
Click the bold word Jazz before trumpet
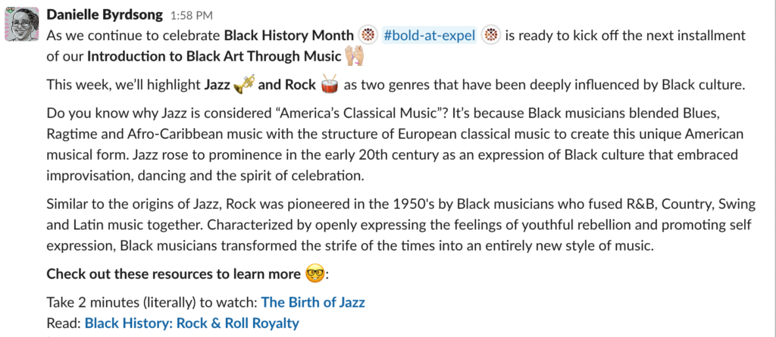click(217, 85)
